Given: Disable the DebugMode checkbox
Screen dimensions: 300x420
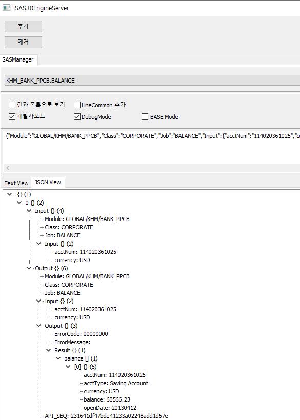Looking at the screenshot, I should [x=77, y=117].
